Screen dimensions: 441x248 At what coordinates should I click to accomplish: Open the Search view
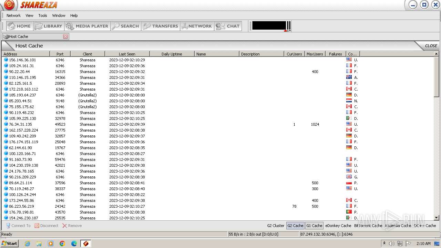click(125, 26)
